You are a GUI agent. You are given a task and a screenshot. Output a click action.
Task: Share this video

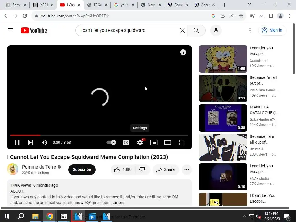click(165, 169)
